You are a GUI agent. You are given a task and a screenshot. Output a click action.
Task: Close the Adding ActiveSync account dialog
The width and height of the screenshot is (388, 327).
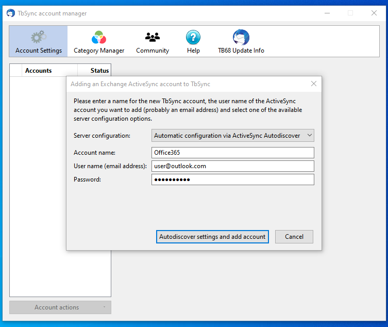click(313, 84)
